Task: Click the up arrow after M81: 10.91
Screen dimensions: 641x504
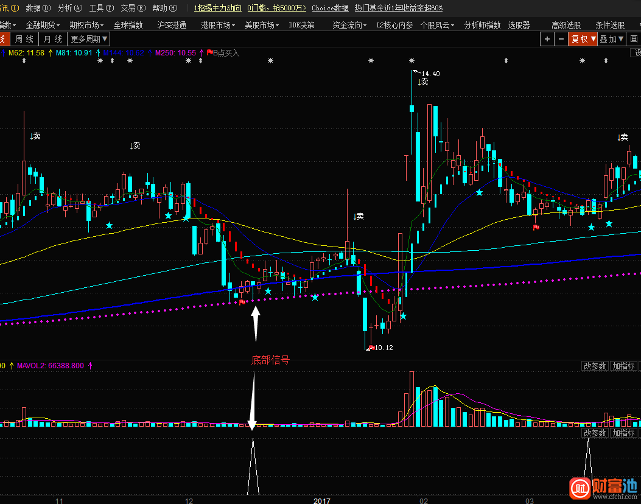Action: pyautogui.click(x=98, y=53)
